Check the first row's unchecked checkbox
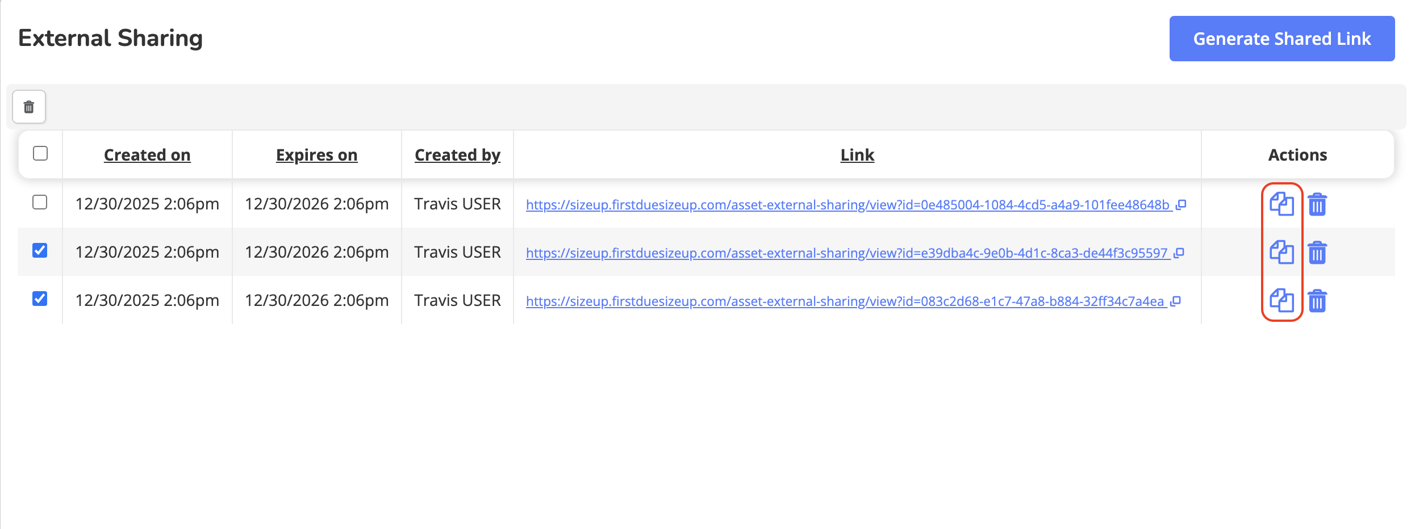This screenshot has height=529, width=1411. pyautogui.click(x=40, y=202)
